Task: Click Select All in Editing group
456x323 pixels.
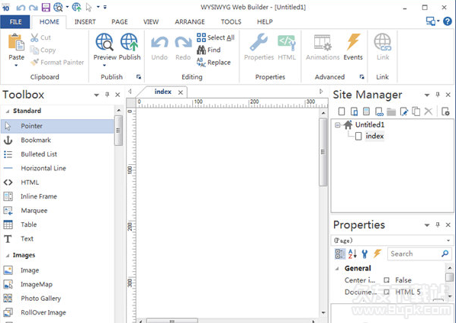Action: (216, 37)
